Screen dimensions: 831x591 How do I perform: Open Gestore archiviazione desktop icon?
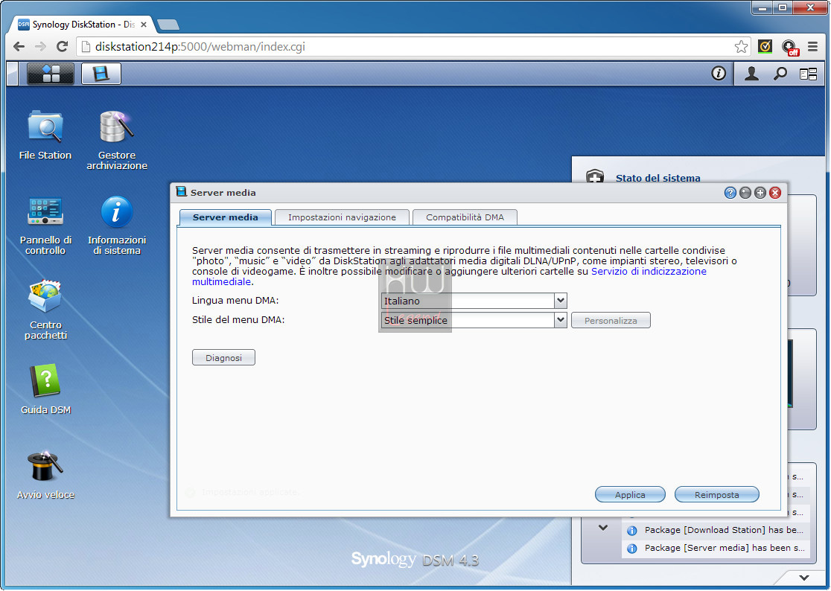[x=117, y=140]
